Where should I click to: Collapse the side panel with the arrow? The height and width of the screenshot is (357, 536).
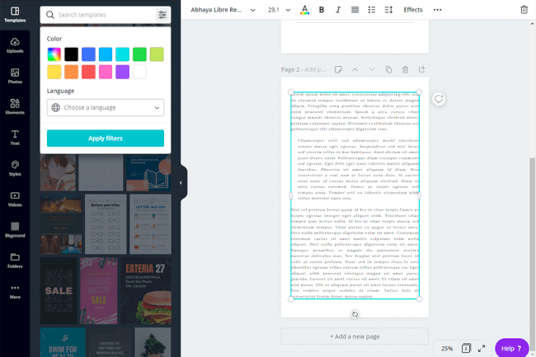tap(181, 183)
